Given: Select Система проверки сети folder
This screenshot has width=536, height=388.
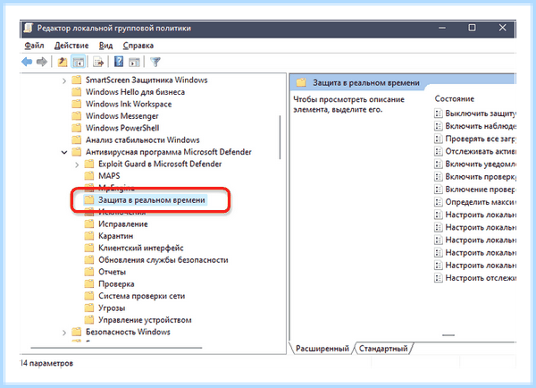Looking at the screenshot, I should pyautogui.click(x=141, y=296).
